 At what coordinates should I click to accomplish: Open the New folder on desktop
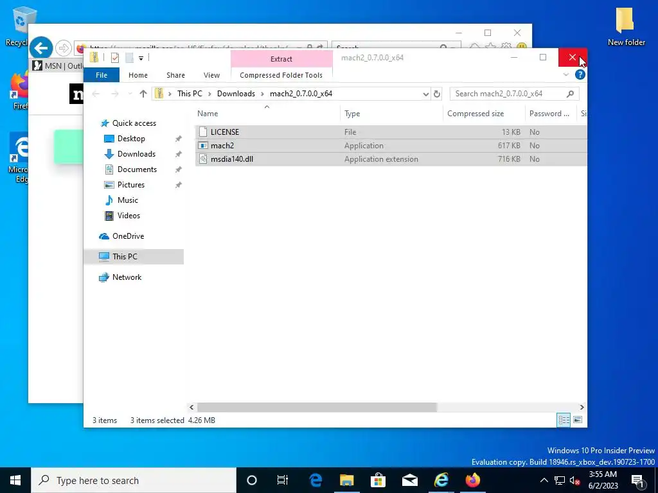click(x=626, y=26)
